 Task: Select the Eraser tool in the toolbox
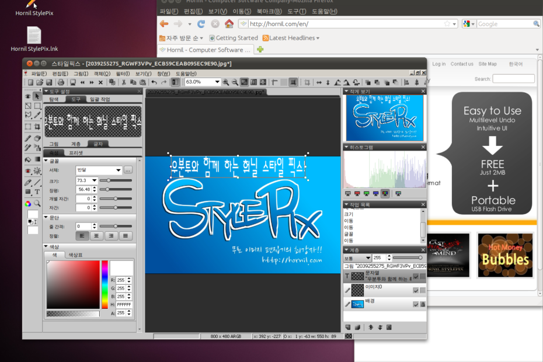tap(37, 138)
